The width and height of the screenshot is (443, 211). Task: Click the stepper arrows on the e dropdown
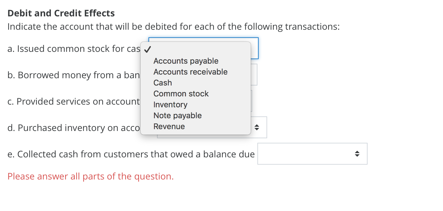pyautogui.click(x=357, y=154)
